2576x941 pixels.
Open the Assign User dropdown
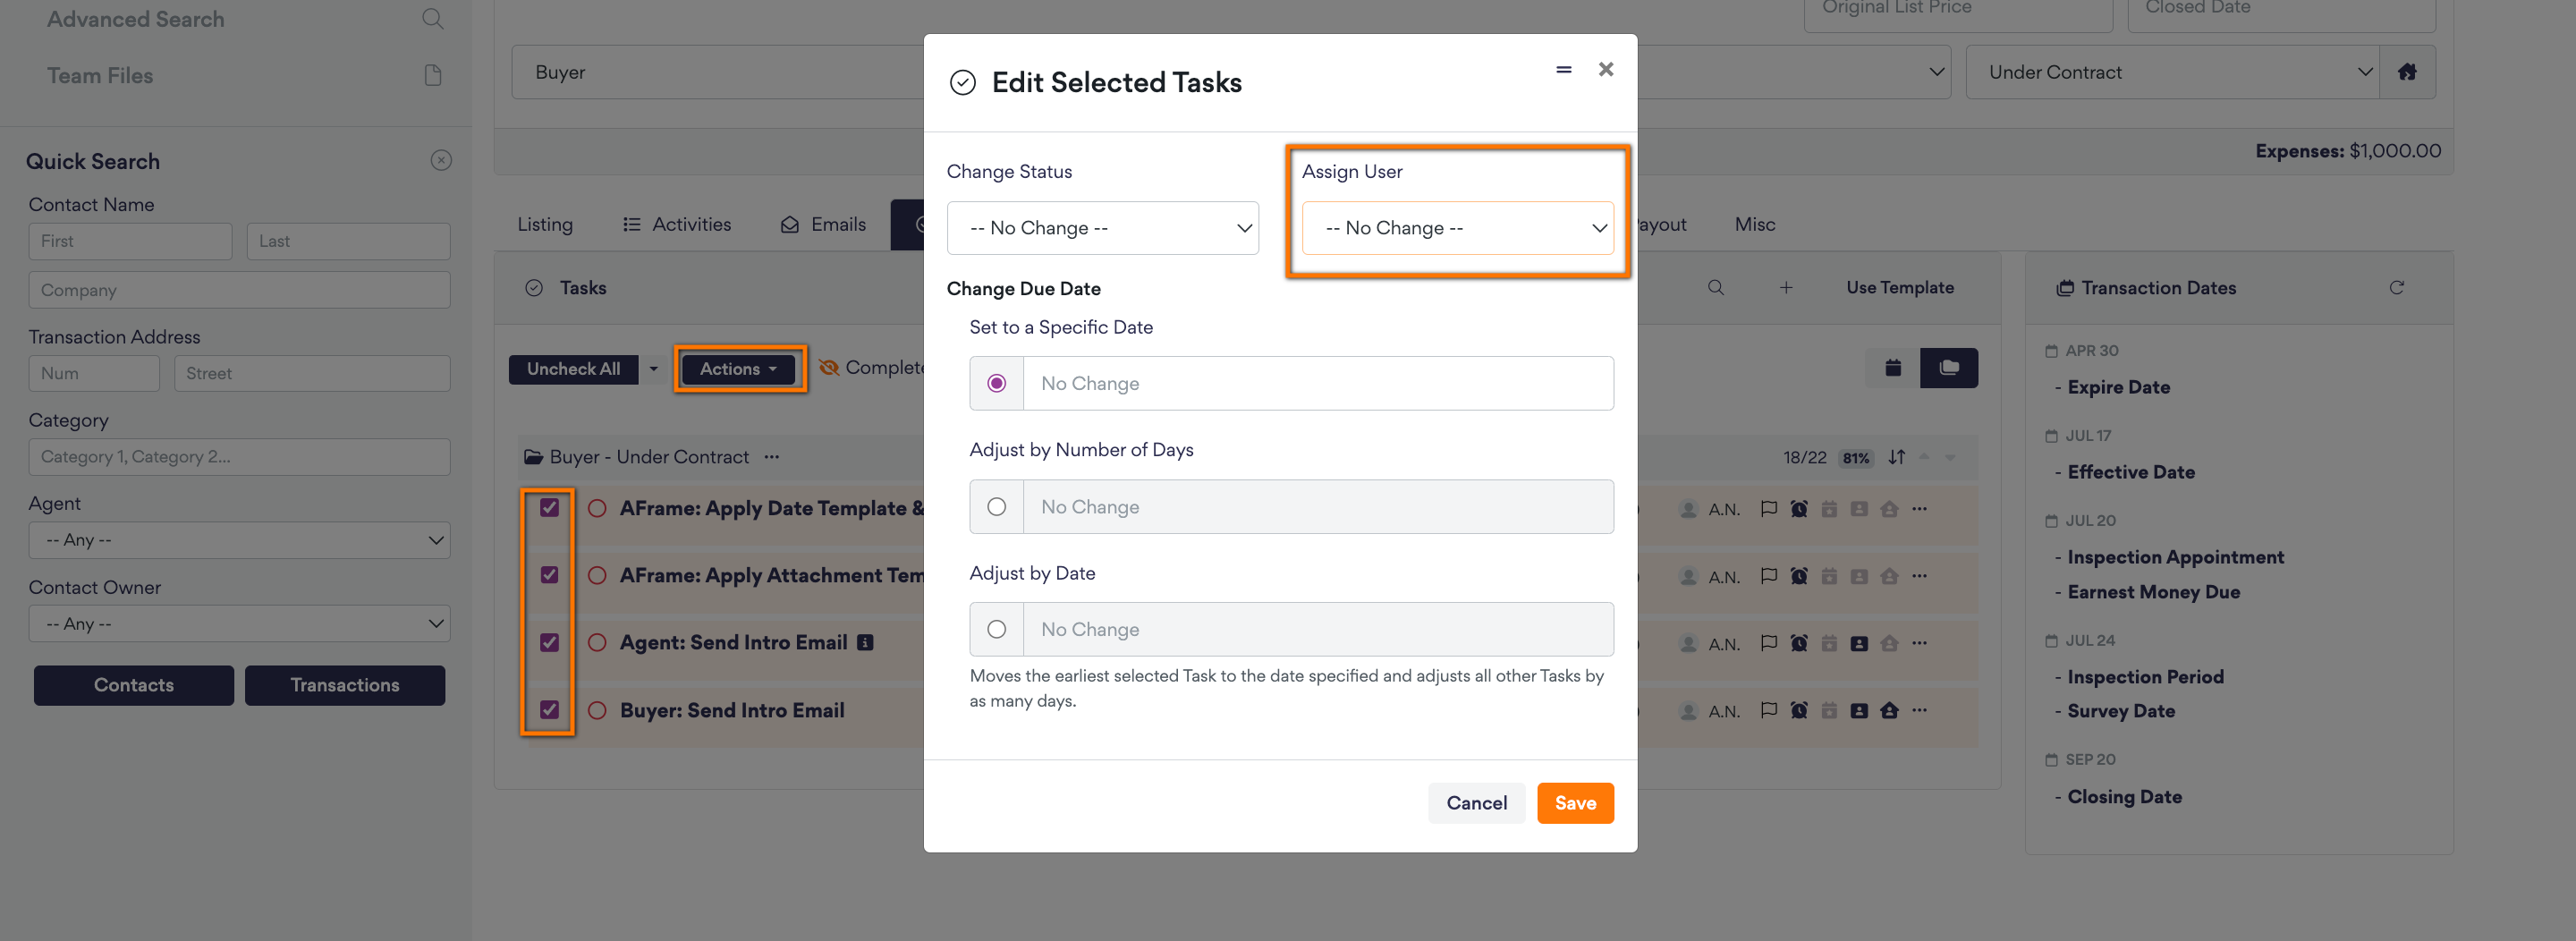pyautogui.click(x=1457, y=227)
